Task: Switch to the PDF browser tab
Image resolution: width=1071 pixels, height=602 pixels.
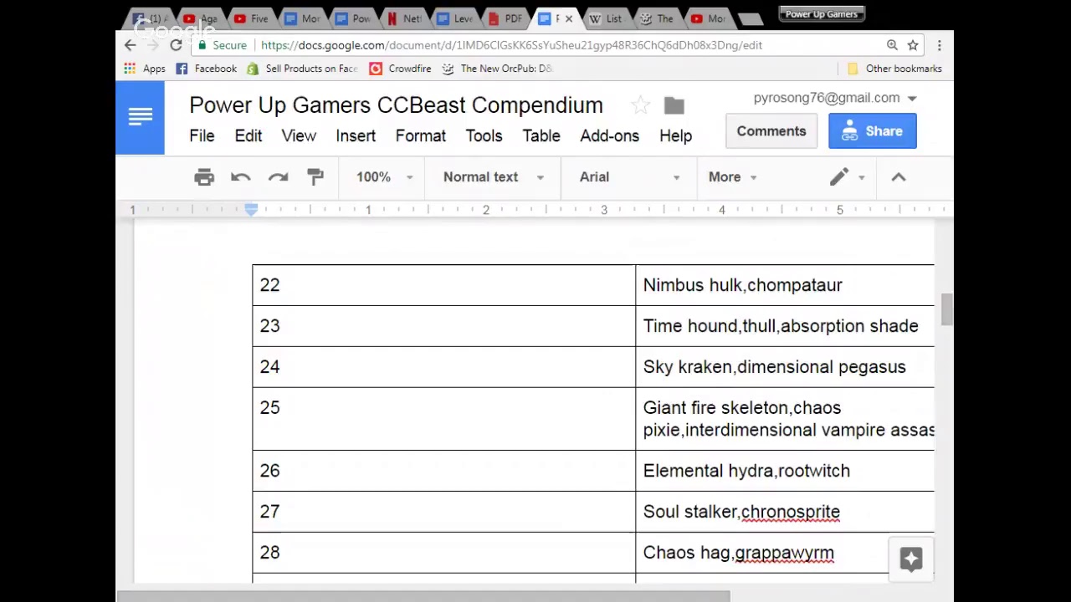Action: pyautogui.click(x=506, y=18)
